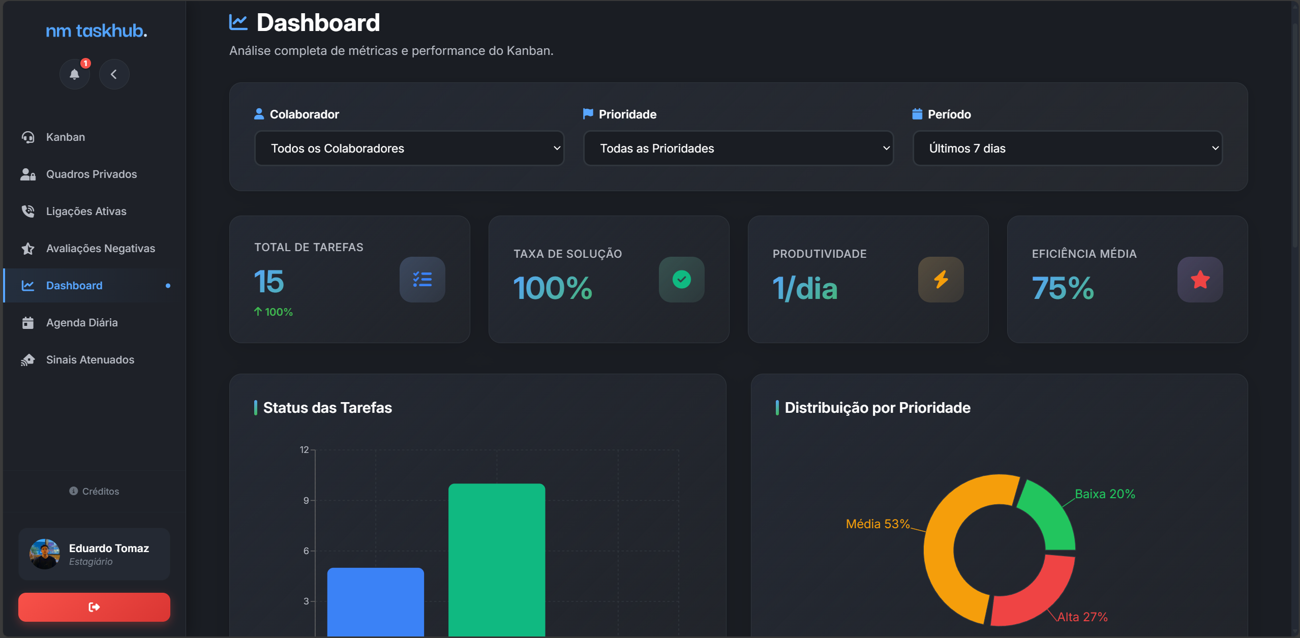Click the task list icon in Total de Tarefas
1300x638 pixels.
coord(422,280)
